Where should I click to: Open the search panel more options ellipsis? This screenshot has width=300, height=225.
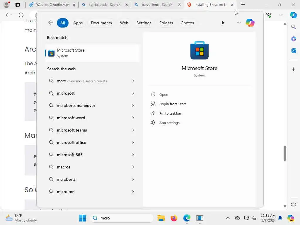click(x=238, y=23)
